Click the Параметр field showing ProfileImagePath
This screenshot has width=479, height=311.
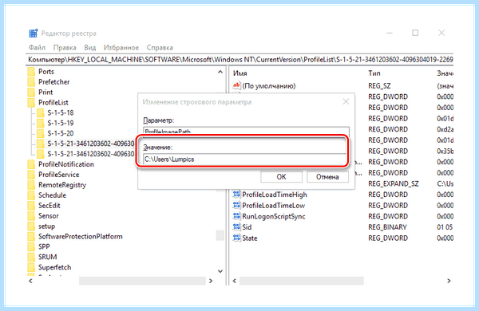246,131
